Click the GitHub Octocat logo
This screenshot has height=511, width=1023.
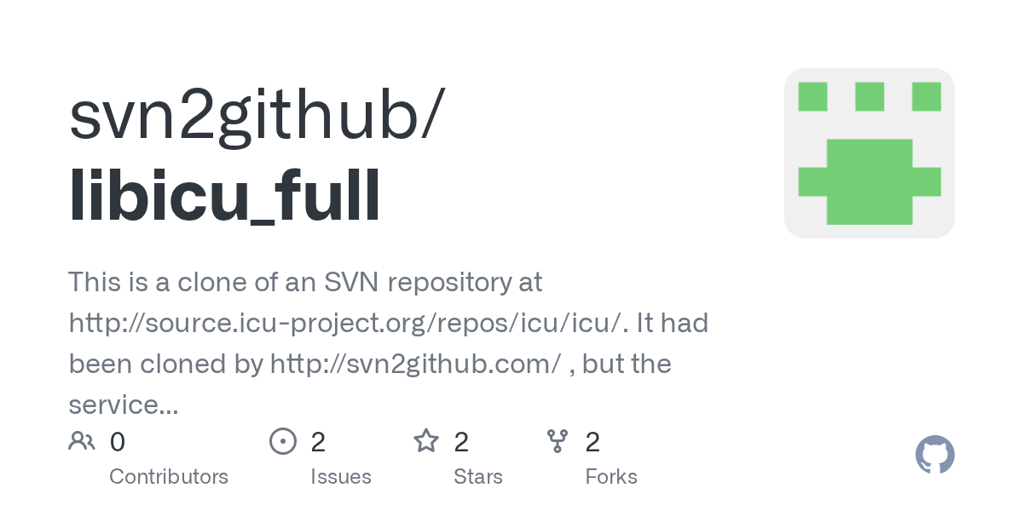pos(934,456)
